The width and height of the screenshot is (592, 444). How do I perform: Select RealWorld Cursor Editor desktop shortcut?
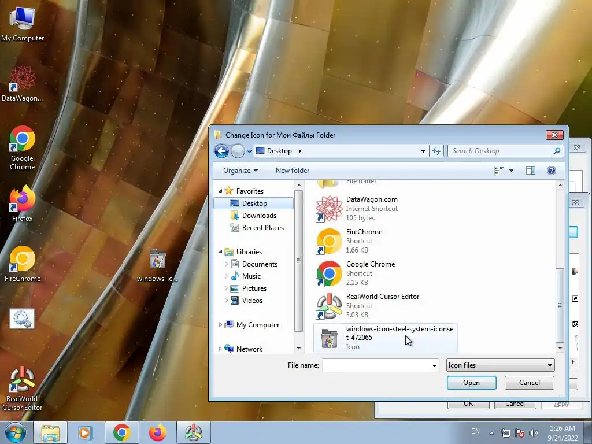[x=23, y=388]
